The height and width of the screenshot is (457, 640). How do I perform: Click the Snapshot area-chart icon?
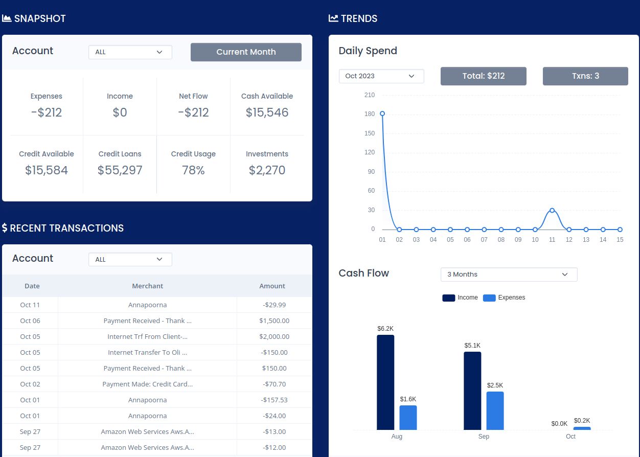pyautogui.click(x=7, y=18)
